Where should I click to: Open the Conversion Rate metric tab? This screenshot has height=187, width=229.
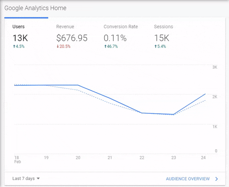pyautogui.click(x=121, y=27)
